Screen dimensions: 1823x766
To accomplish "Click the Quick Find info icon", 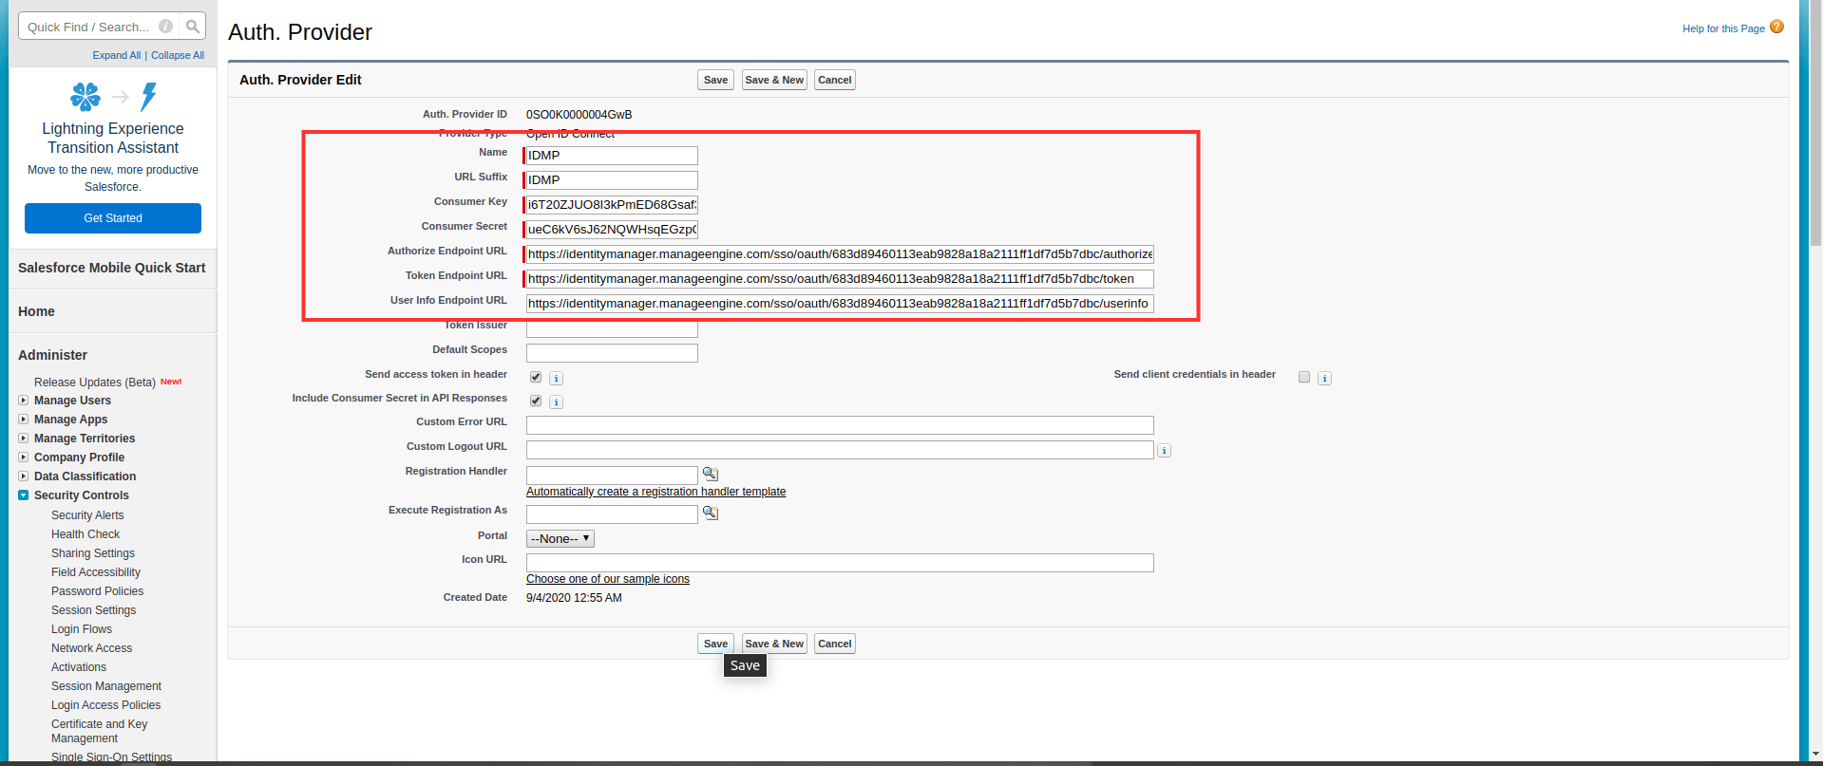I will (x=166, y=27).
